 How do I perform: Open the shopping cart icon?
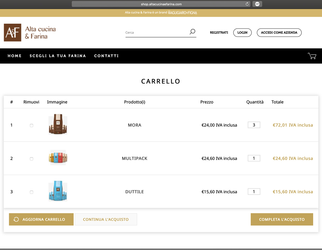312,56
